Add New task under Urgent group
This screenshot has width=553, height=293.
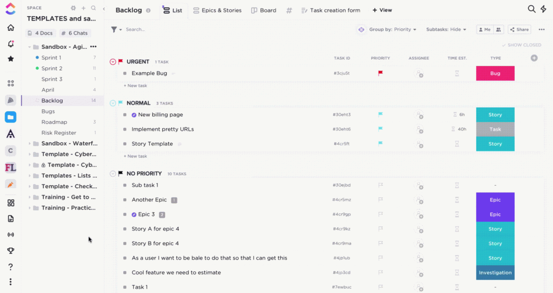(x=135, y=86)
